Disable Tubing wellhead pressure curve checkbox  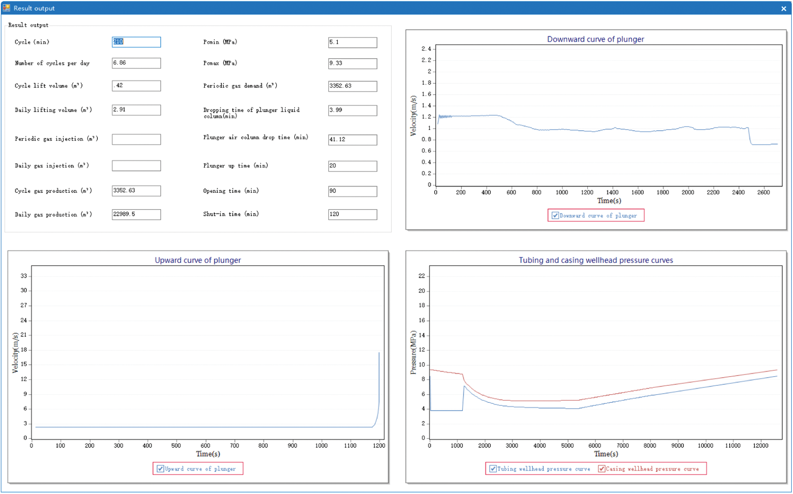493,469
